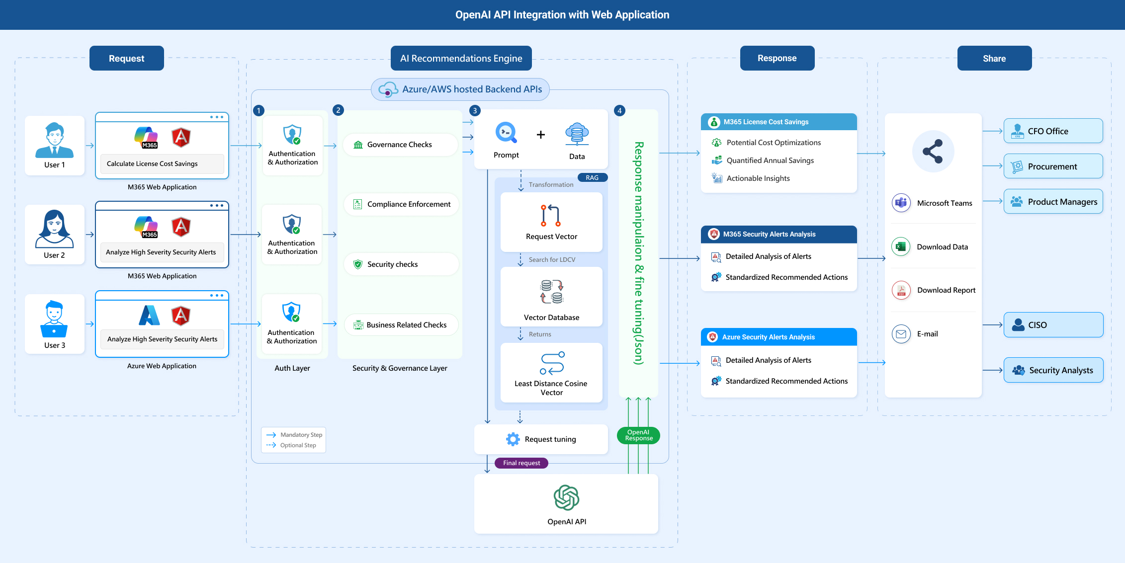Click the Security checks shield icon
This screenshot has height=563, width=1125.
coord(358,264)
